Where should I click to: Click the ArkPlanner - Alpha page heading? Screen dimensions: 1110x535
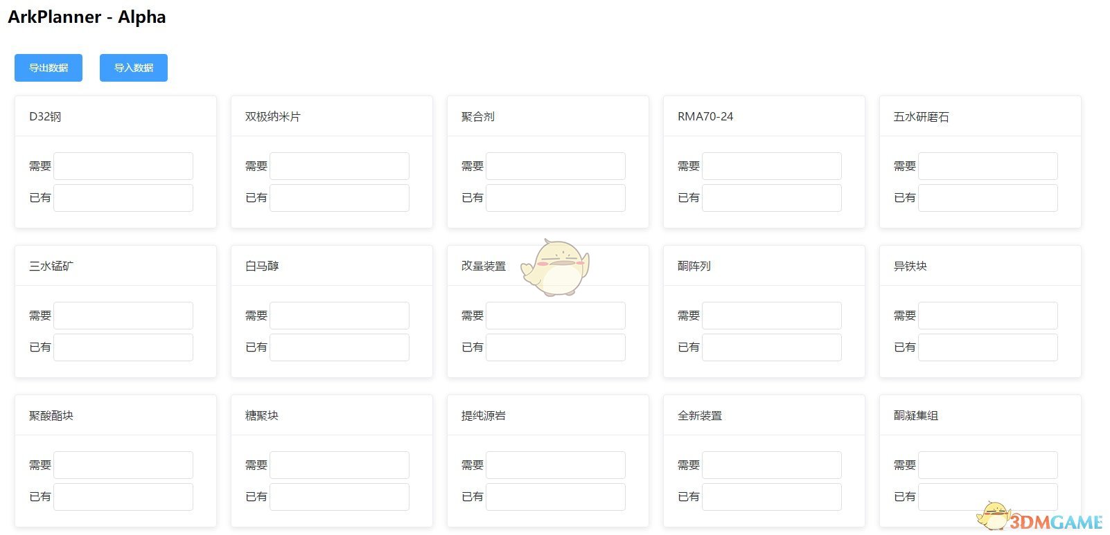point(87,17)
